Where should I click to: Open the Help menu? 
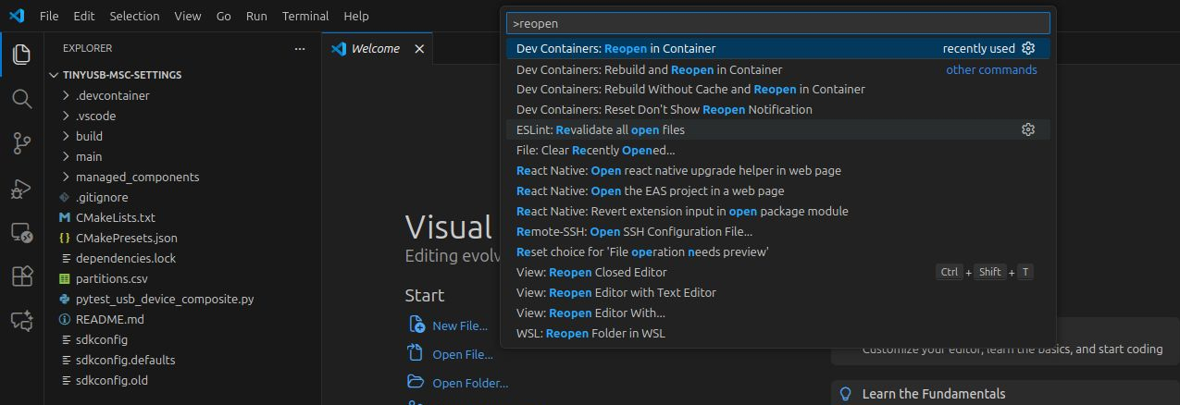pos(355,16)
